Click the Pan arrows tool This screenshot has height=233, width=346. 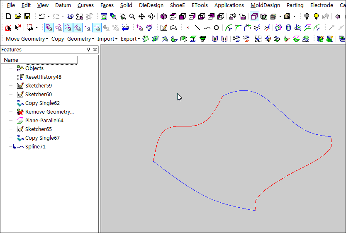point(141,17)
